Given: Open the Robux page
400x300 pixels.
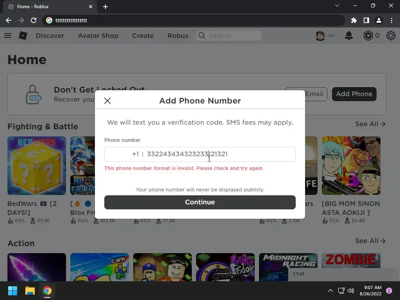Looking at the screenshot, I should point(178,36).
